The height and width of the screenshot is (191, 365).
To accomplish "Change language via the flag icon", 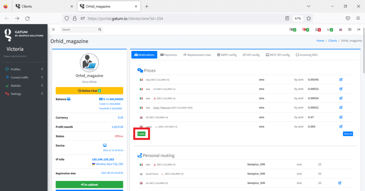I will click(340, 30).
